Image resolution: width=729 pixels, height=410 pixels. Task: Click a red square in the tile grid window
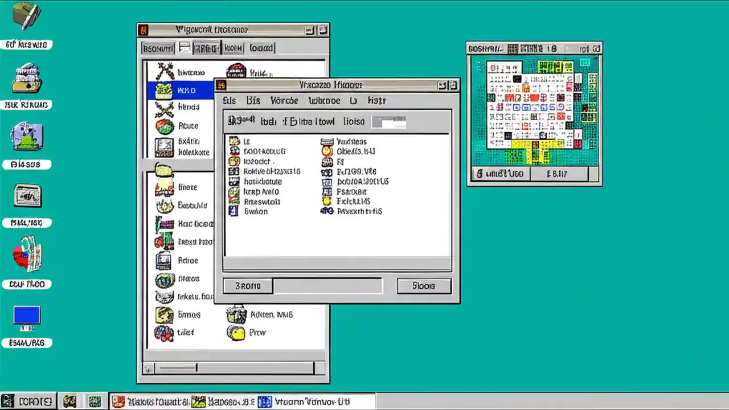point(536,98)
